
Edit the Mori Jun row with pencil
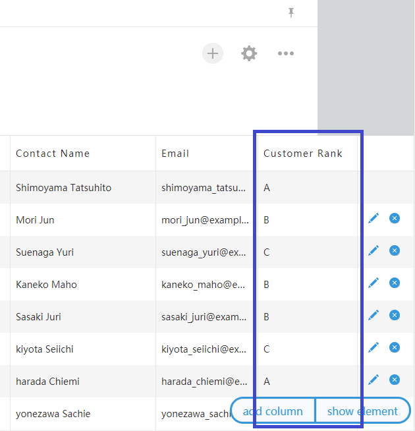coord(373,218)
